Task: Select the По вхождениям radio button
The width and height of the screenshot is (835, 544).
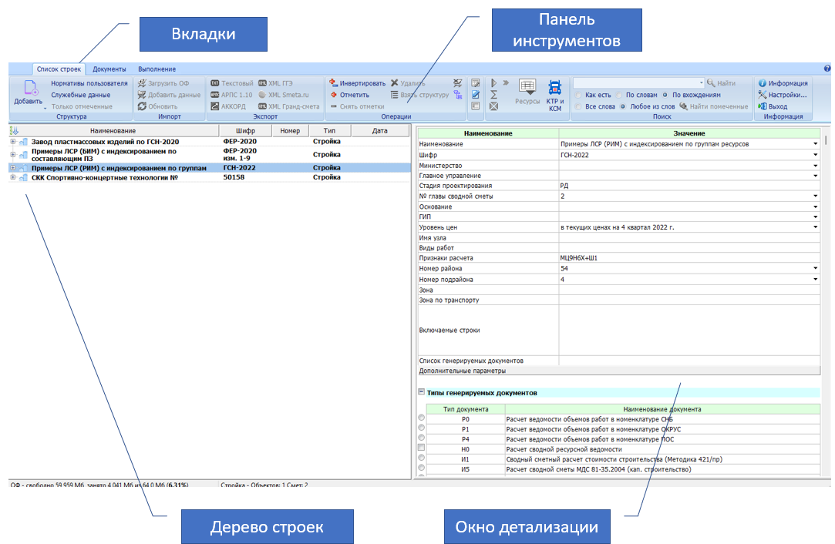Action: coord(665,95)
